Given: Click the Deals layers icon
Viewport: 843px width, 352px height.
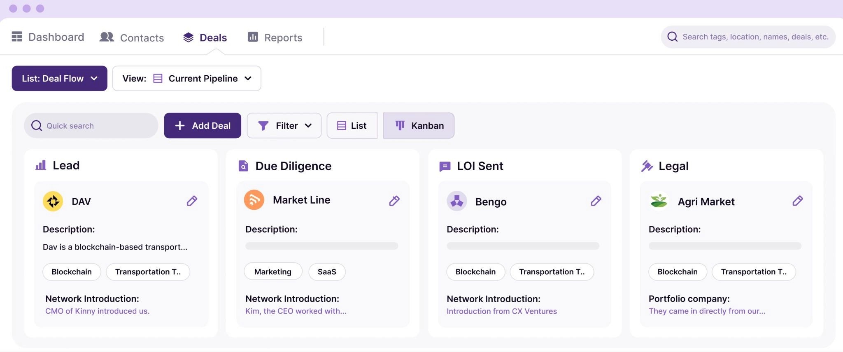Looking at the screenshot, I should click(188, 37).
